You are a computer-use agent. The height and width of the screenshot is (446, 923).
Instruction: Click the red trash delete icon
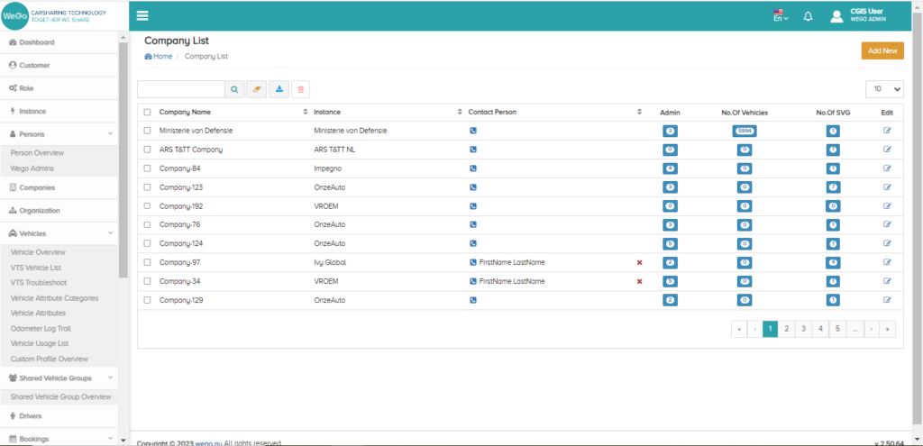[301, 89]
